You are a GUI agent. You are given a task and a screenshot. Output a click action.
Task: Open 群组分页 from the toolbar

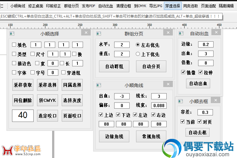click(71, 6)
